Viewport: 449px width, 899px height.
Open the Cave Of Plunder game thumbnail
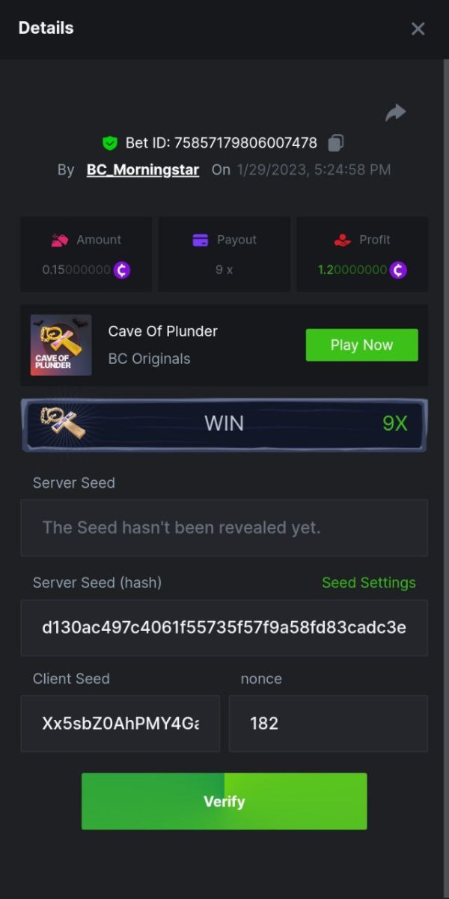point(61,345)
